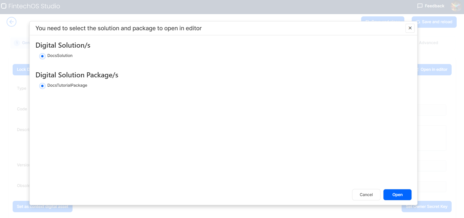
Task: Click the Code input field edge
Action: (432, 110)
